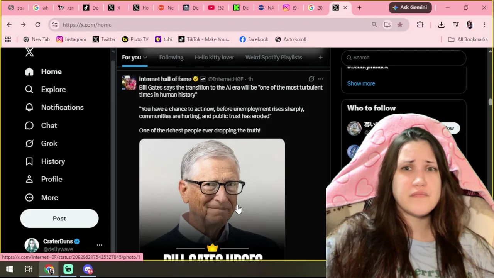494x278 pixels.
Task: Select the For you timeline tab
Action: coord(132,58)
